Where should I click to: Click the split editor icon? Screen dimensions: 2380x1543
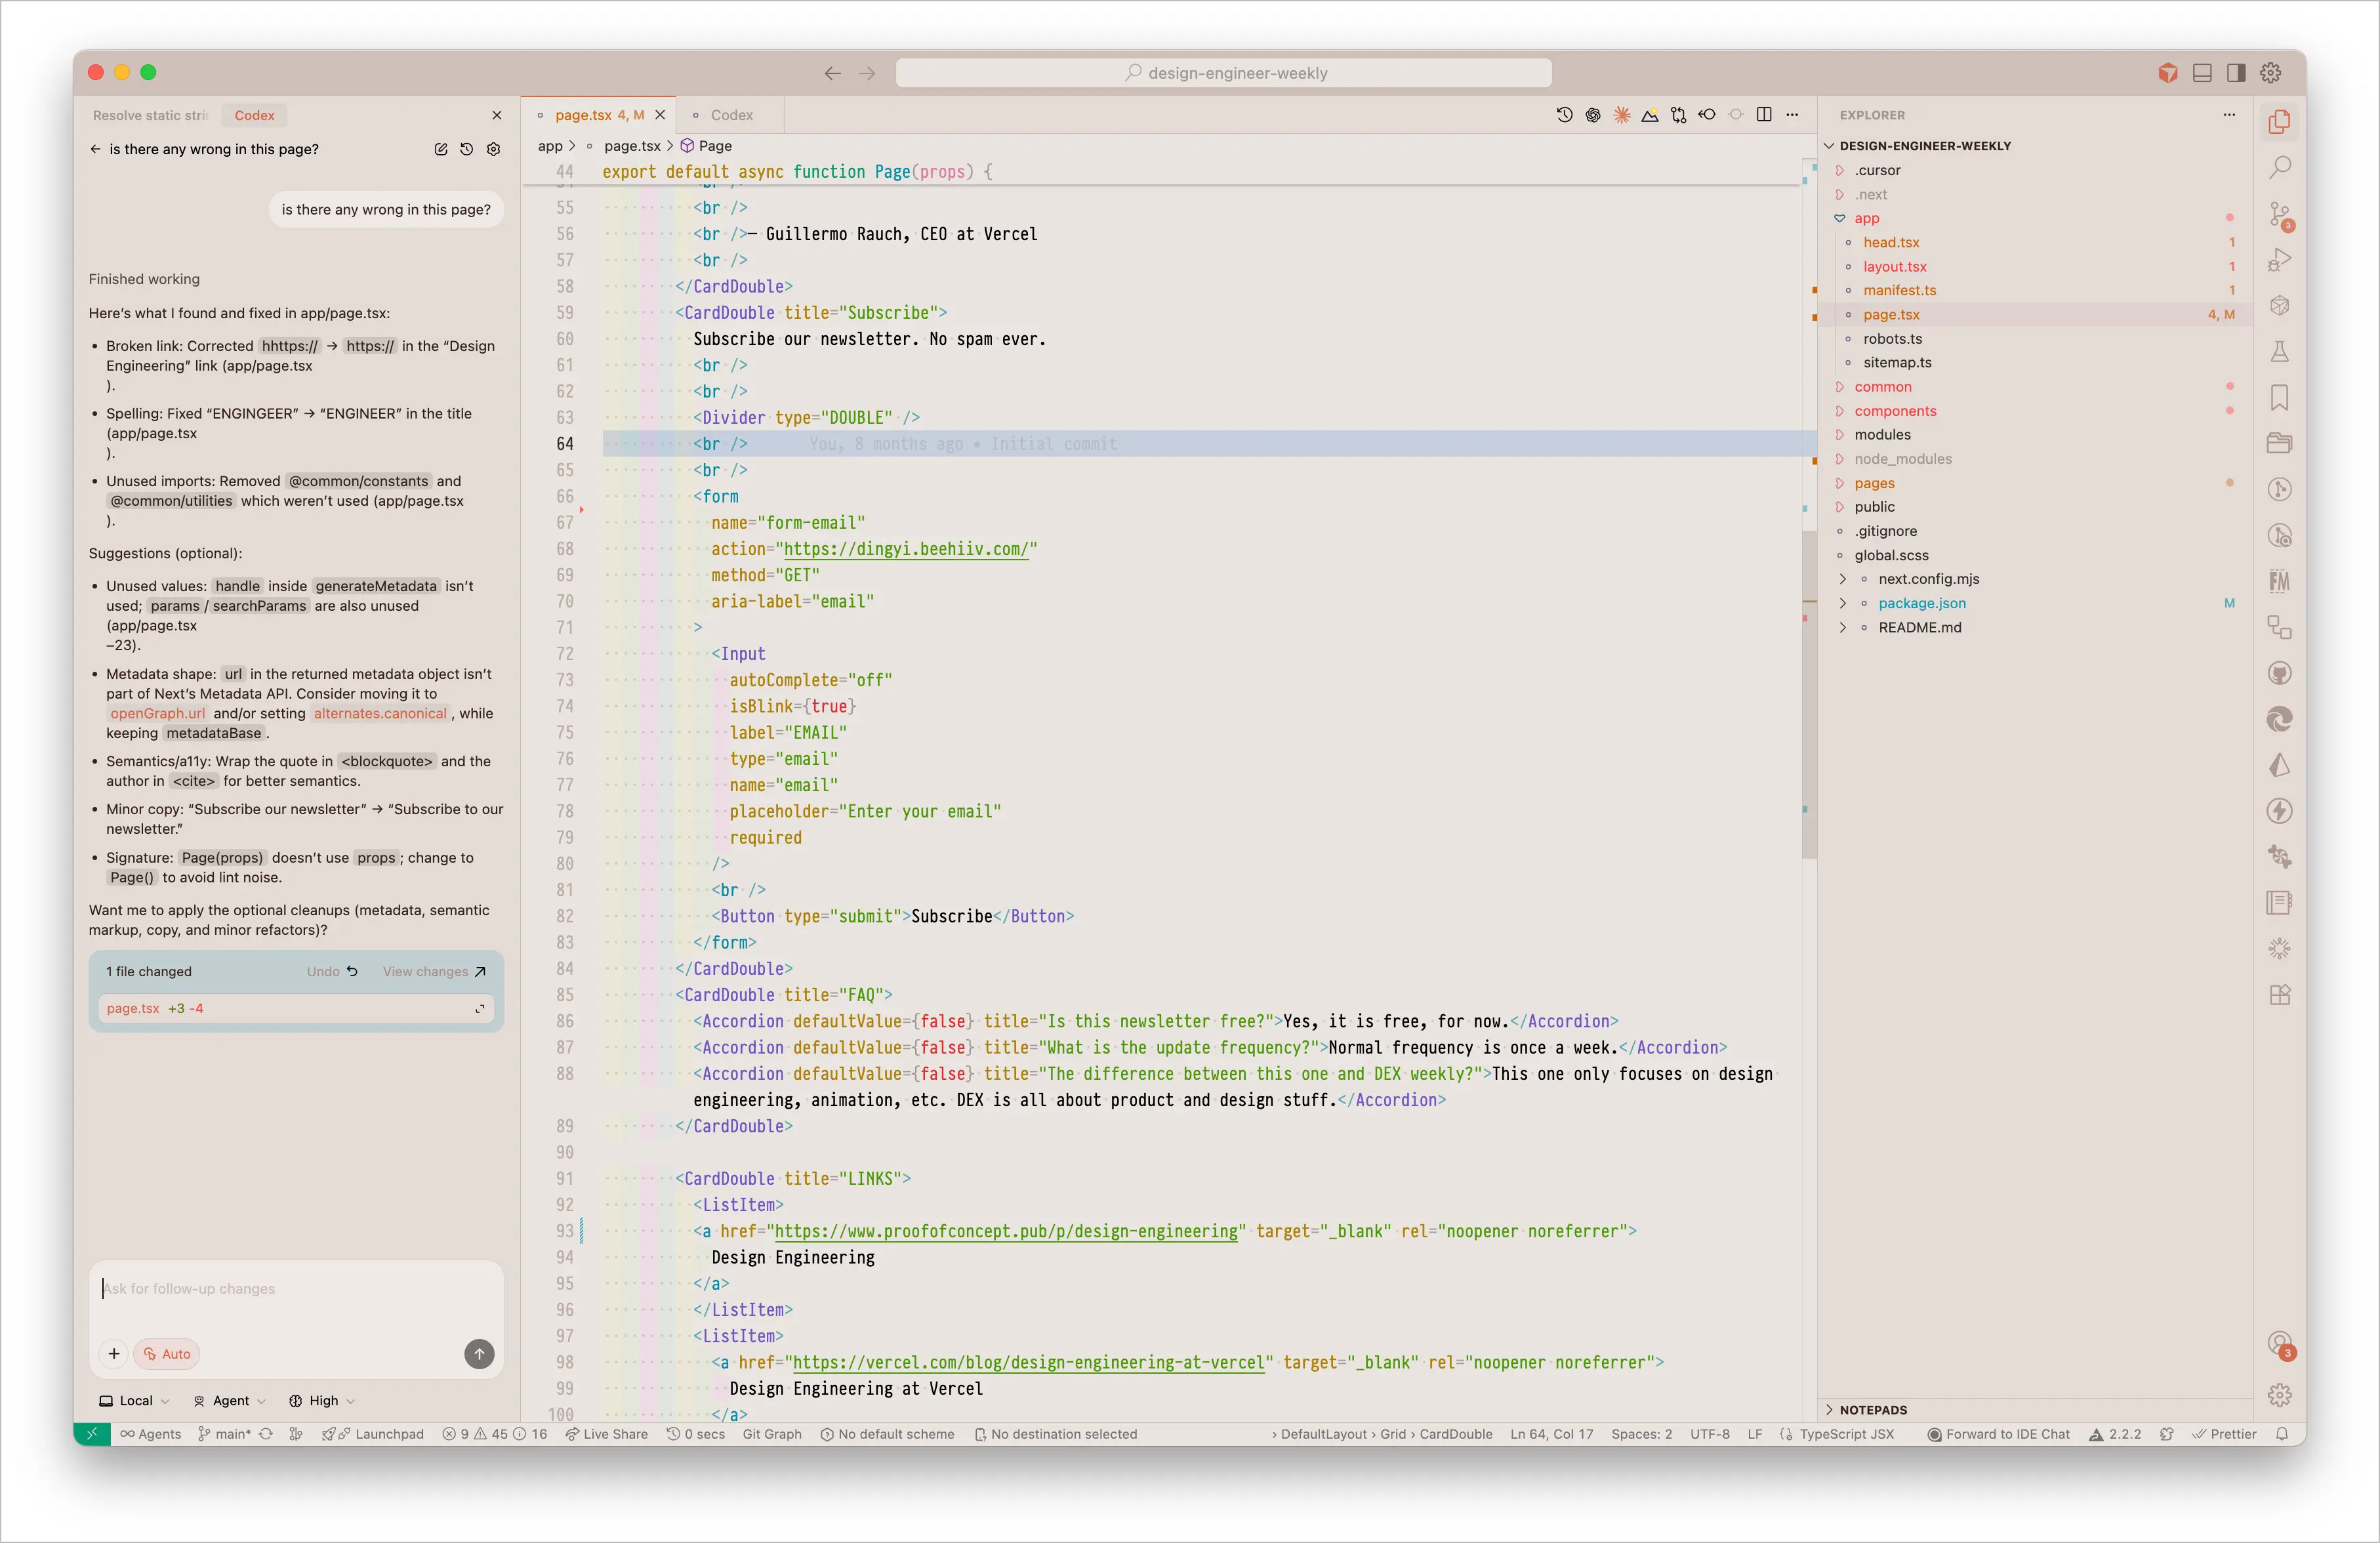[1764, 115]
